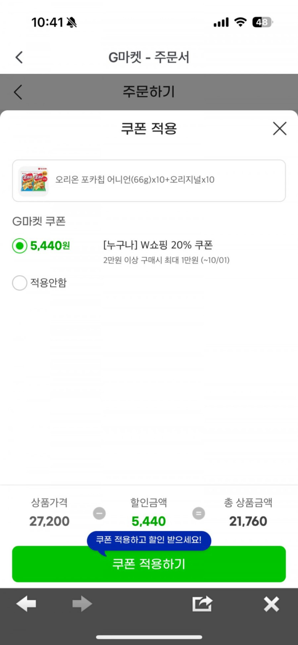Tap the [누구나] W쇼핑 20% 쿠폰 label
Viewport: 298px width, 645px height.
point(158,245)
